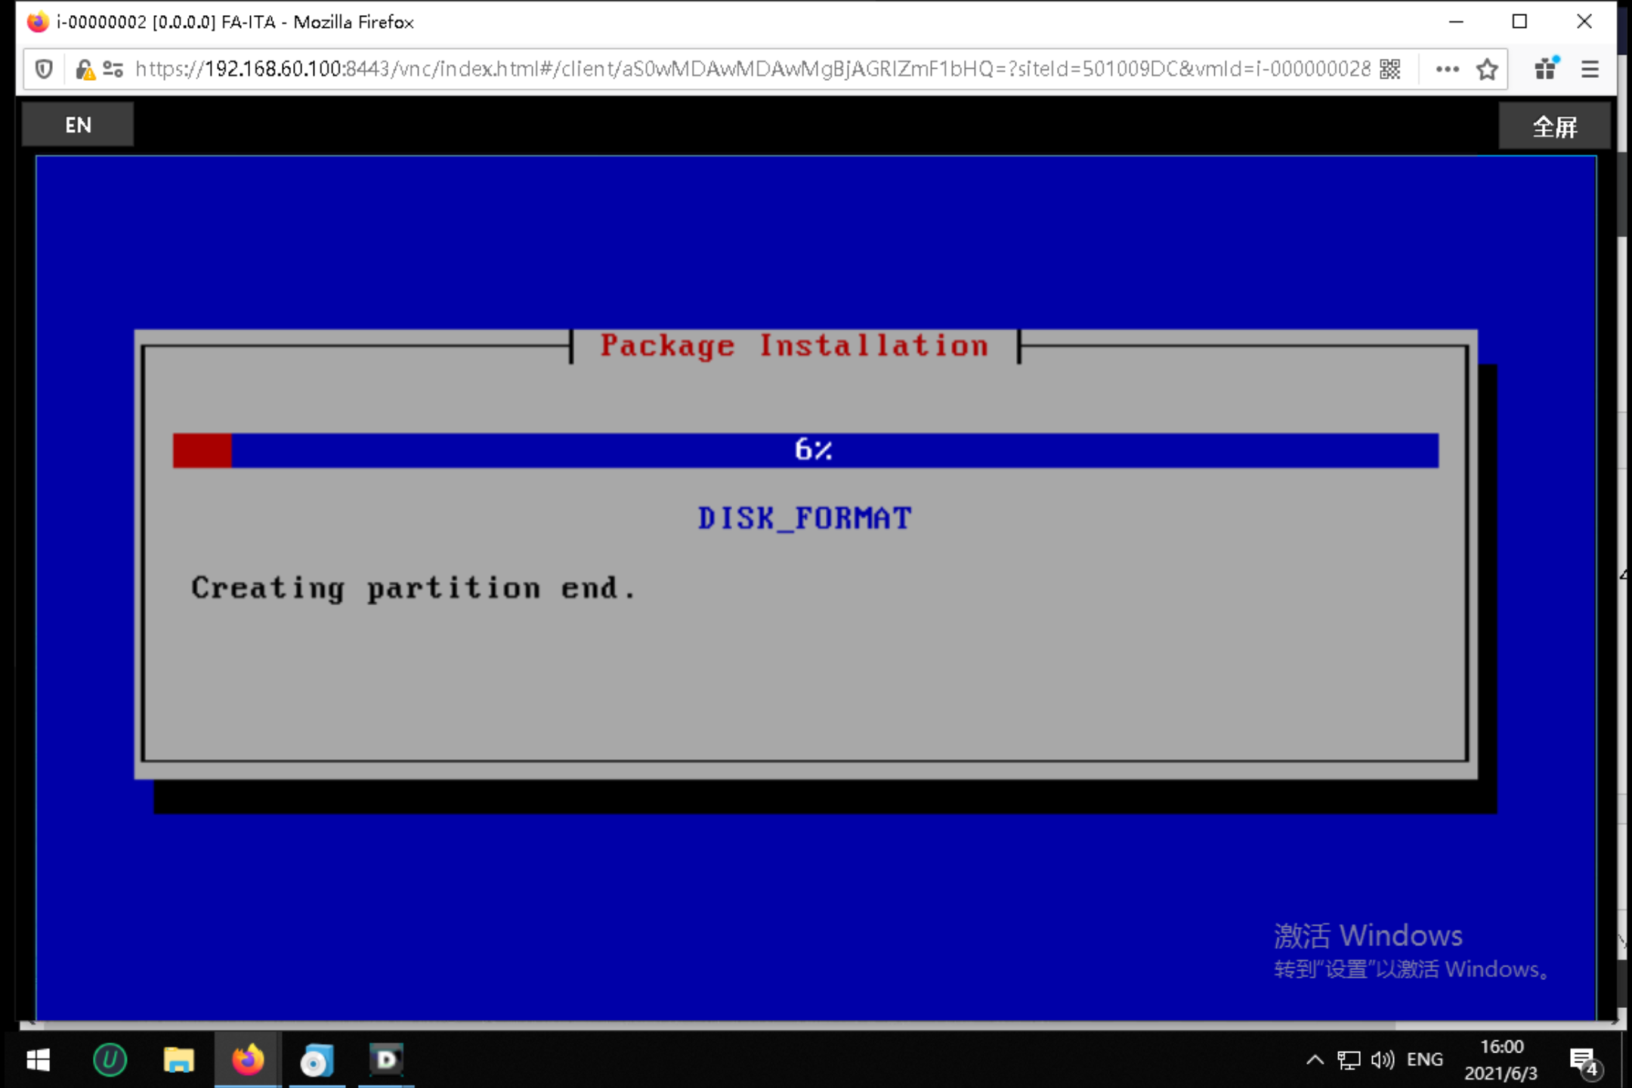Screen dimensions: 1632x1088
Task: Click the tracking protection shield icon
Action: point(44,70)
